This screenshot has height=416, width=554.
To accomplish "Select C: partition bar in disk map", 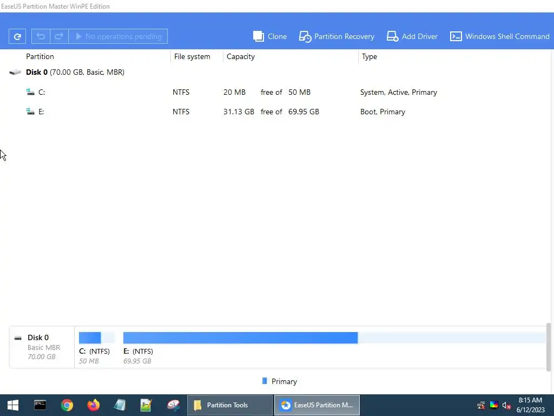I will tap(97, 338).
